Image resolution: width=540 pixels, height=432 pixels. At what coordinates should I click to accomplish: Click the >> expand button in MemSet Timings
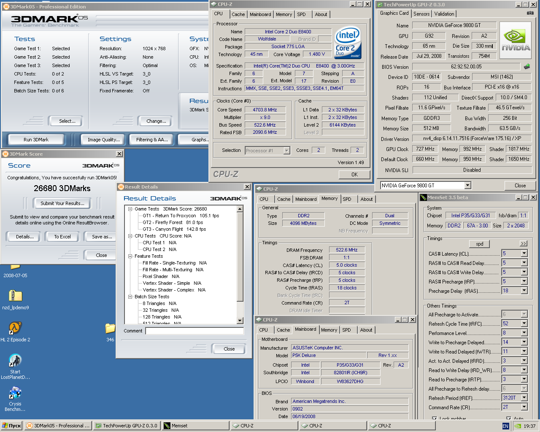coord(524,243)
